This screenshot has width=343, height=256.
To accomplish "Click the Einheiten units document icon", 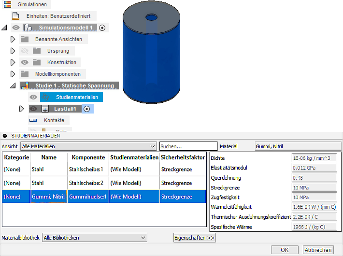I will 15,16.
